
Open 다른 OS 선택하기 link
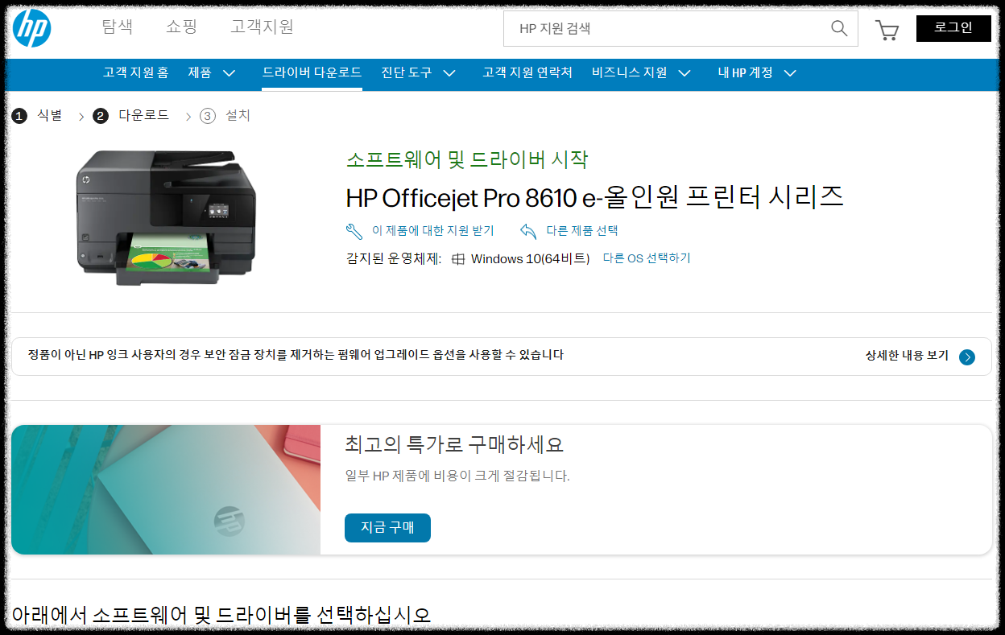[x=648, y=258]
